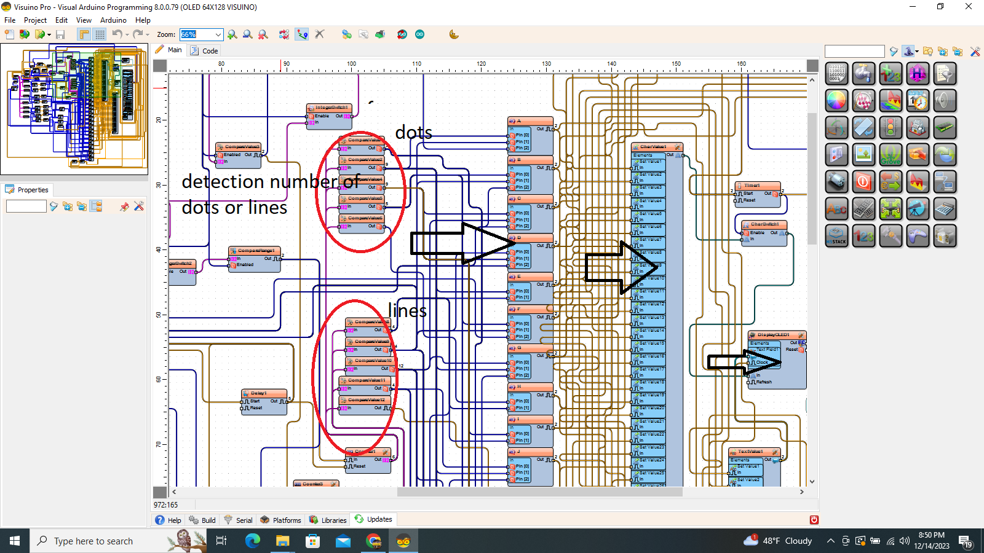This screenshot has height=553, width=984.
Task: Click the component palette search field
Action: 854,52
